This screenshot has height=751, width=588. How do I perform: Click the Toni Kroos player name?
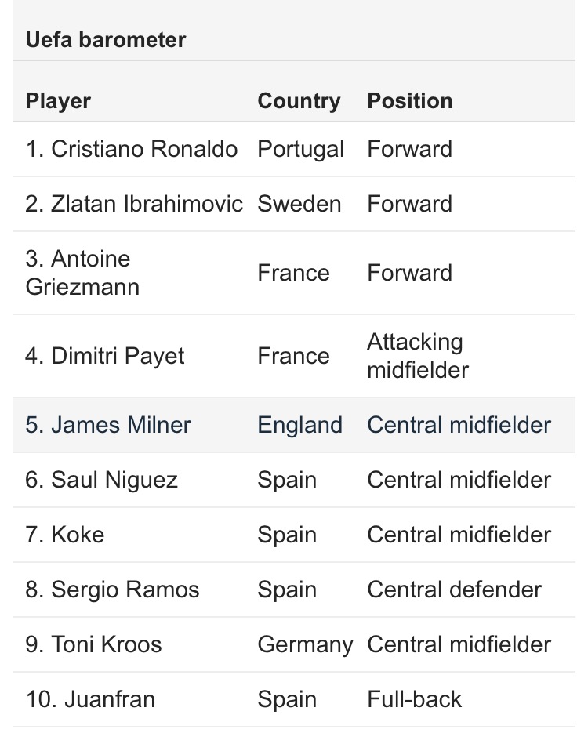(93, 644)
